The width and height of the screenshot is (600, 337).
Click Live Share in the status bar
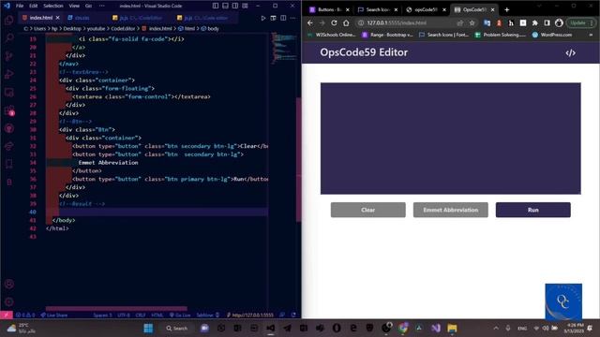(x=54, y=315)
